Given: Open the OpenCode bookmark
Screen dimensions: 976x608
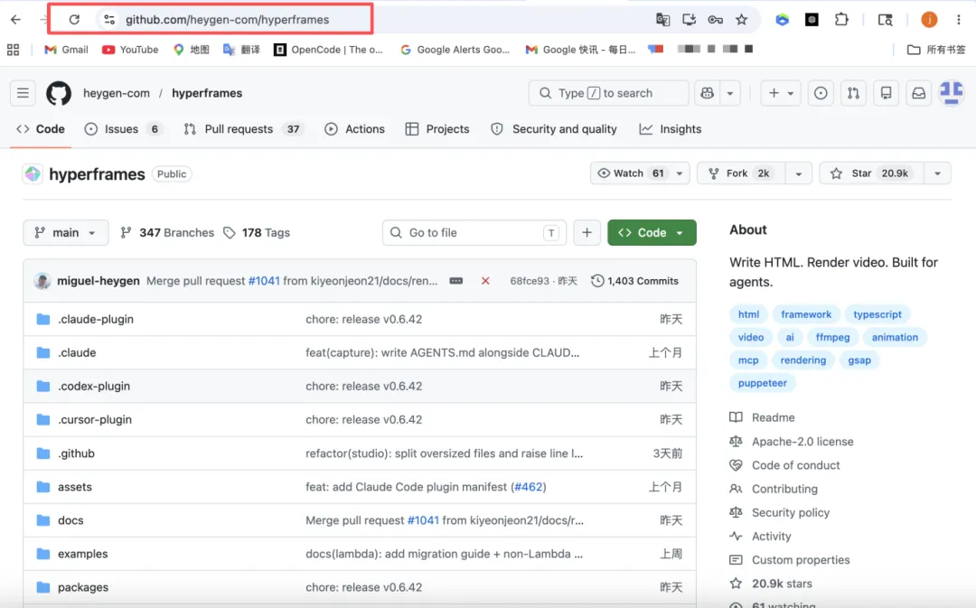Looking at the screenshot, I should tap(329, 50).
